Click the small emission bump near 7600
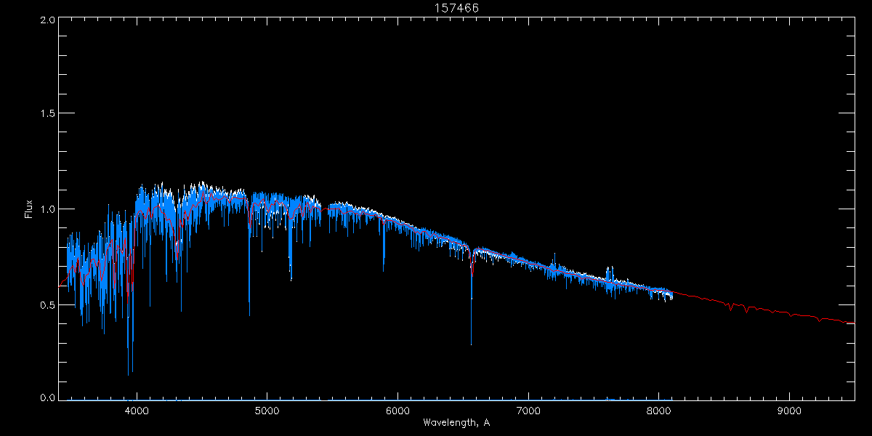The width and height of the screenshot is (872, 436). (x=609, y=269)
